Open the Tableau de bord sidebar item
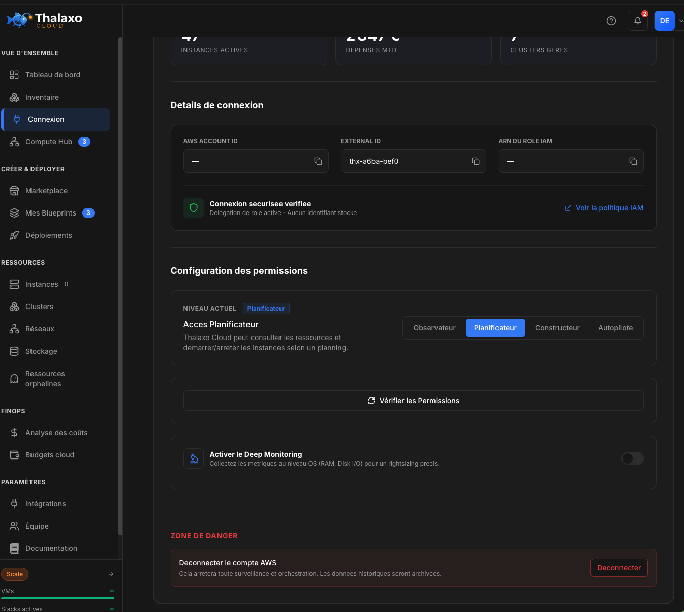 [x=55, y=75]
